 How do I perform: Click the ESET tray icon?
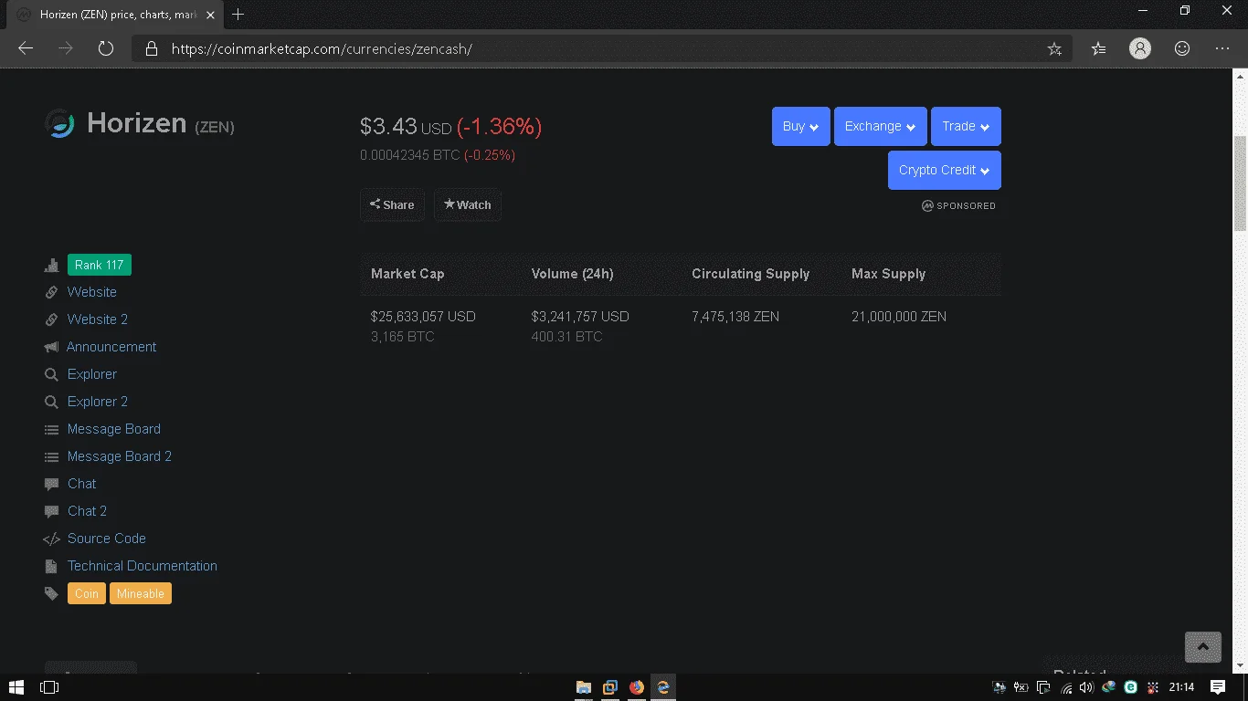coord(1130,687)
